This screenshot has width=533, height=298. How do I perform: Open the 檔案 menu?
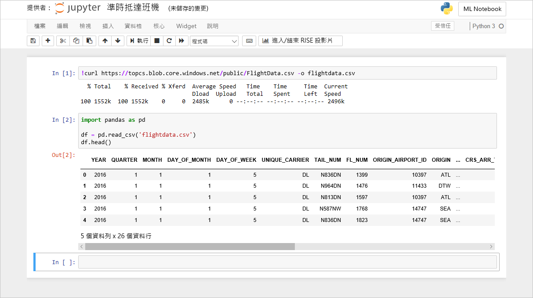(x=40, y=26)
